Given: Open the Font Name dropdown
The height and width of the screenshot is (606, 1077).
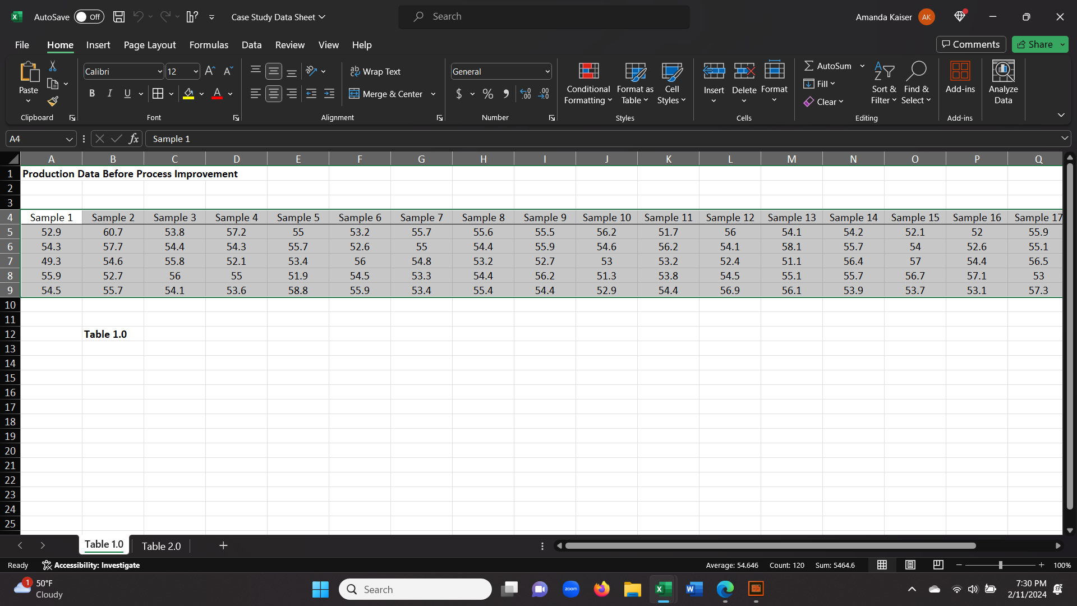Looking at the screenshot, I should pyautogui.click(x=160, y=71).
